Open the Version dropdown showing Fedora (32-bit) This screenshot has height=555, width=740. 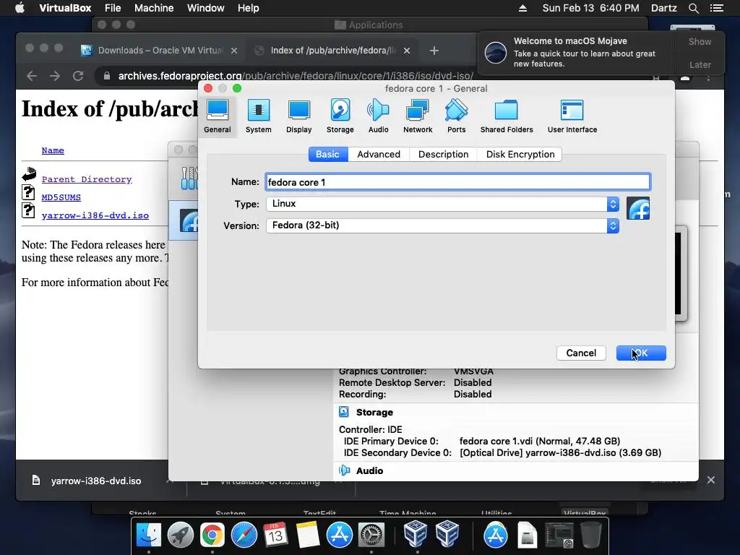[x=443, y=225]
